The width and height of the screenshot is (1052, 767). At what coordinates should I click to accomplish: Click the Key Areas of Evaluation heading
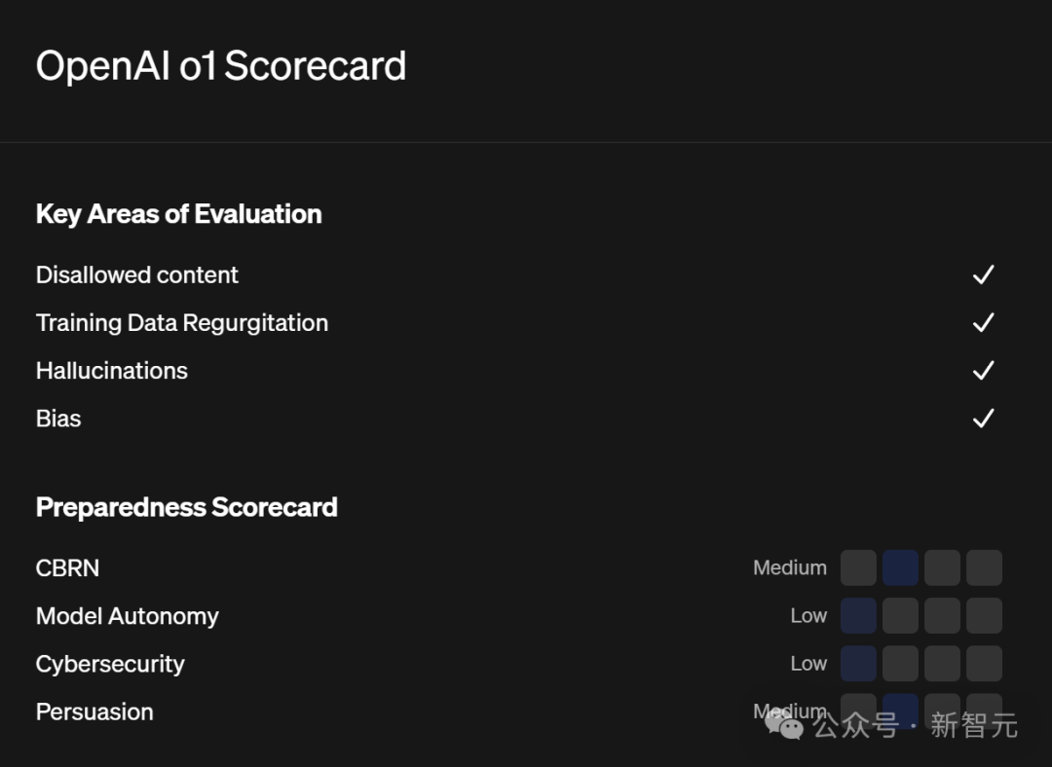(178, 214)
